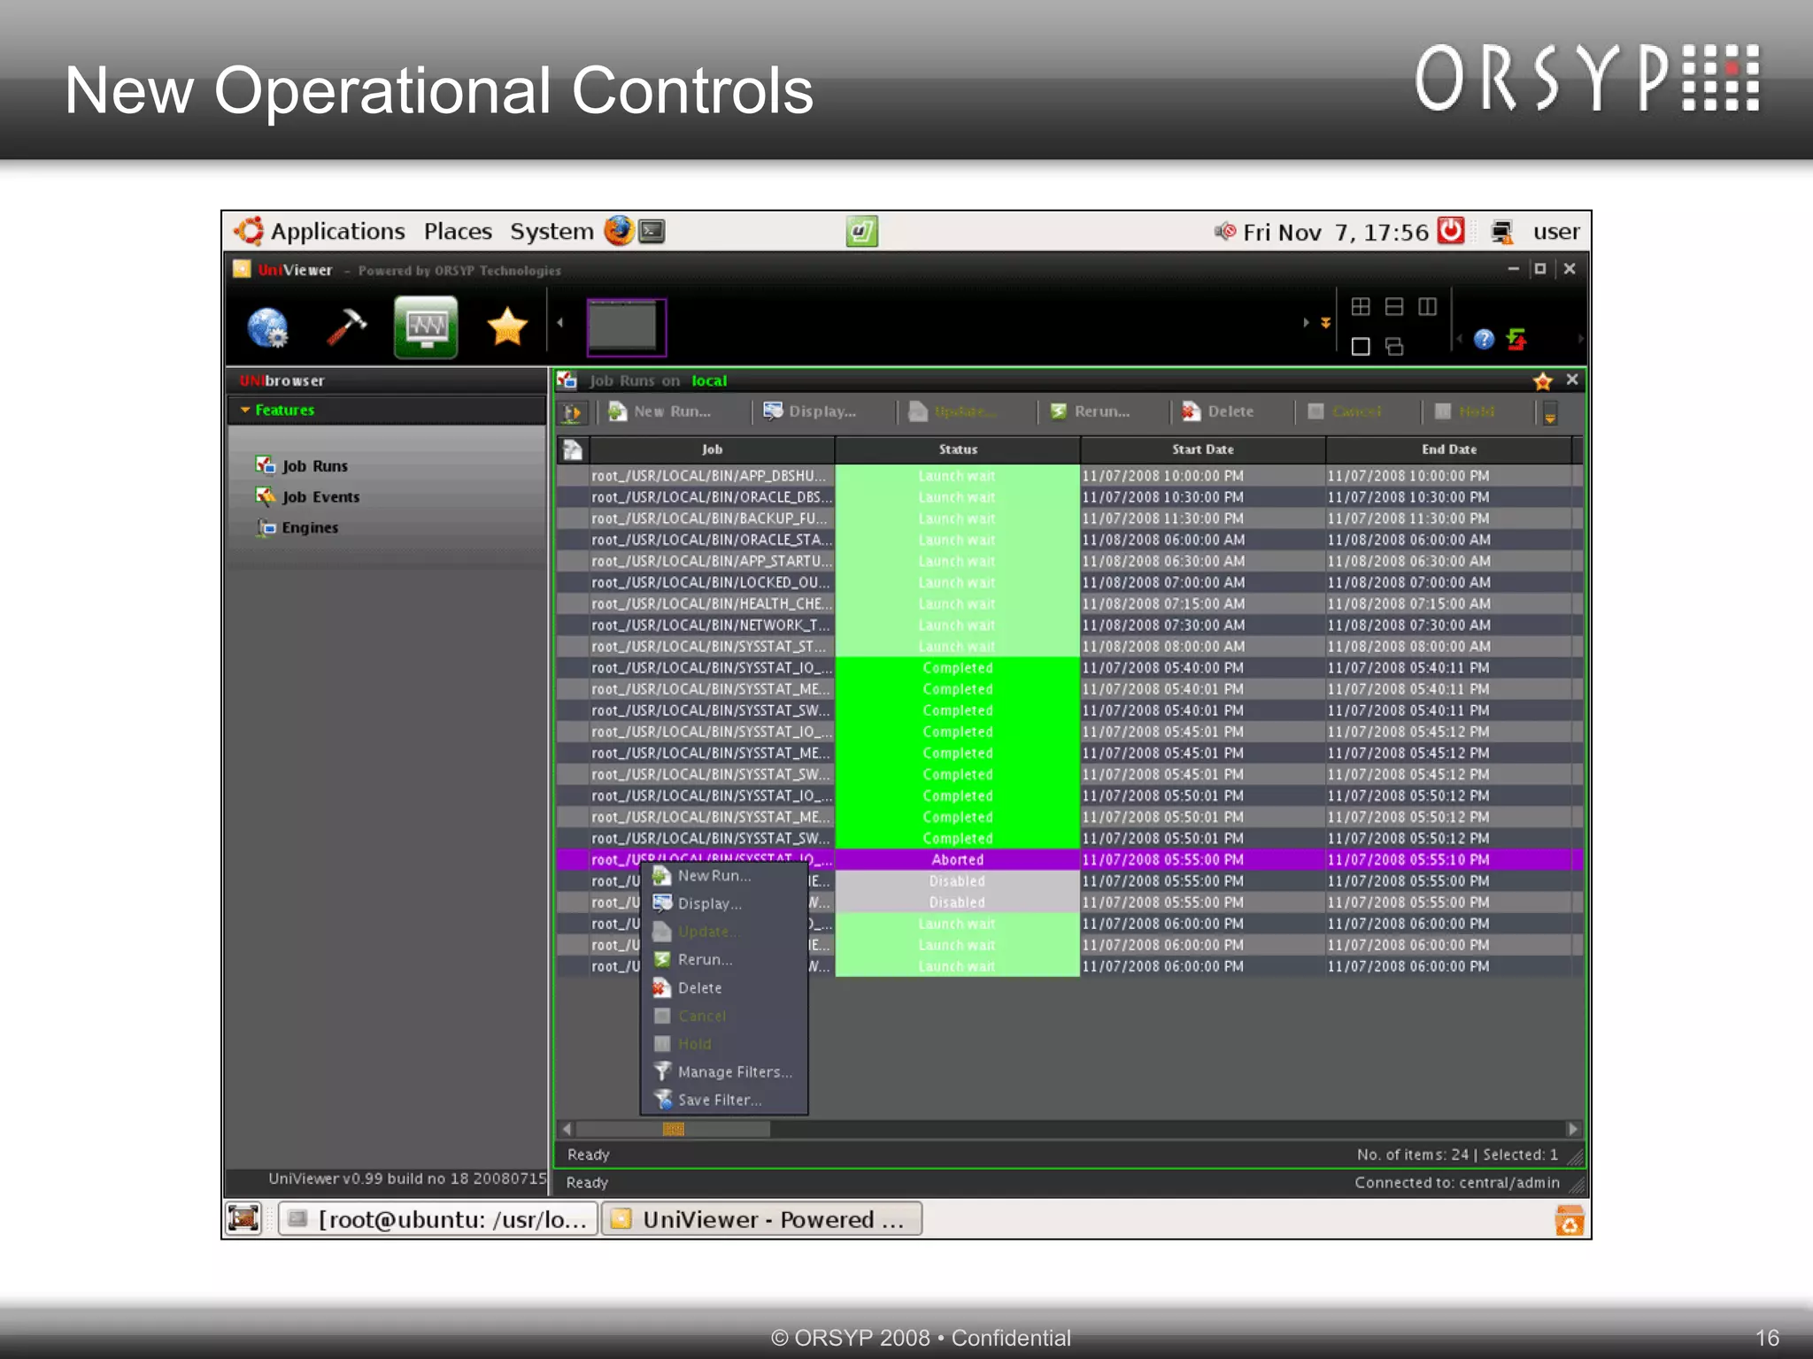Launch the terminal from top panel

(652, 232)
